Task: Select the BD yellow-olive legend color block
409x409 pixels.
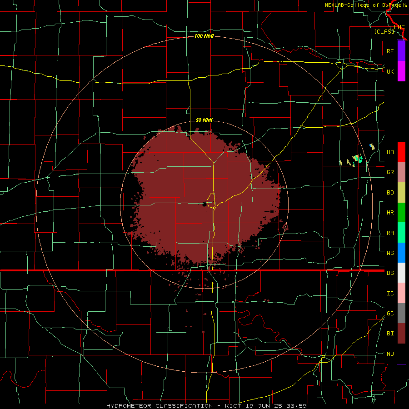Action: tap(401, 193)
